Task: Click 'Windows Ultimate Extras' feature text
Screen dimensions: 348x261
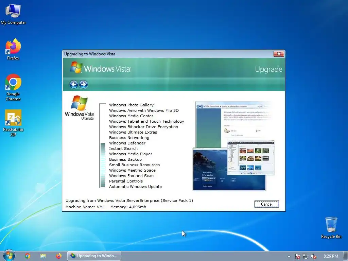Action: point(133,132)
